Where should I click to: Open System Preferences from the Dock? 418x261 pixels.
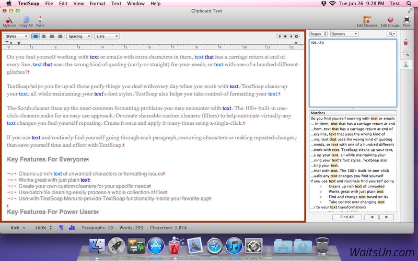coord(253,245)
